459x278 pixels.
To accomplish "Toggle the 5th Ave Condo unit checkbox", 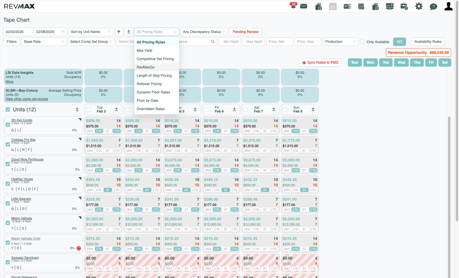I will [8, 125].
